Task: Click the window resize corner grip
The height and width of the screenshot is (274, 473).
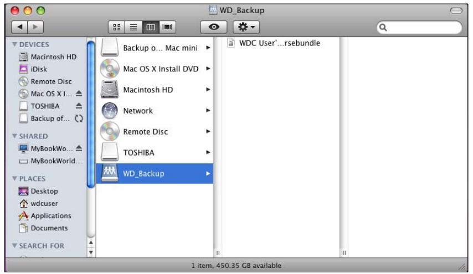Action: click(x=462, y=266)
